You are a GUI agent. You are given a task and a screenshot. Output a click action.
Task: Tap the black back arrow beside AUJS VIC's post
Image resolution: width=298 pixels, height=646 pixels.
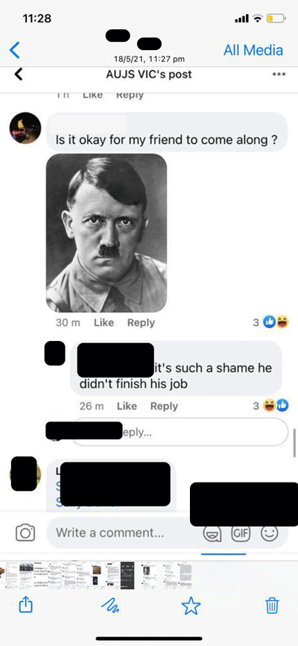(18, 75)
